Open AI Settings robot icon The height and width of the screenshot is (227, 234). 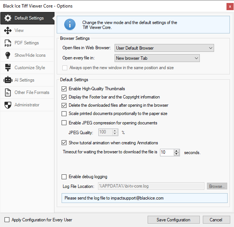[8, 80]
